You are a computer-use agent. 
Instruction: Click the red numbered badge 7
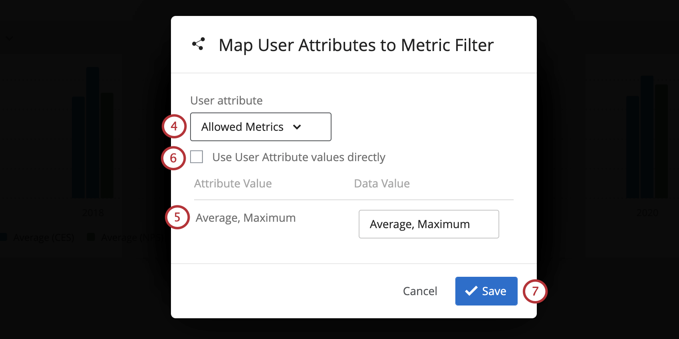(x=535, y=291)
